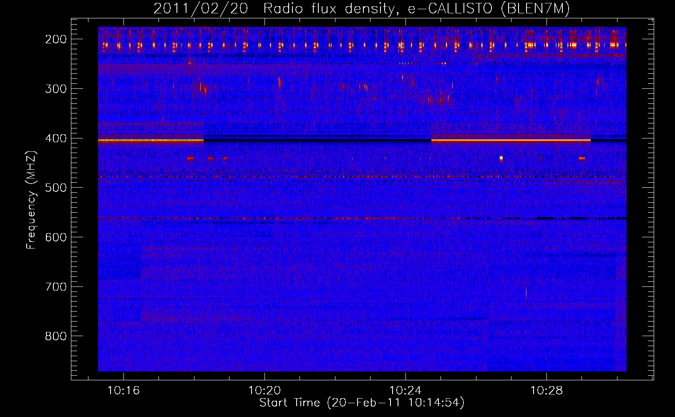Screen dimensions: 675x417
Task: Click the 10:24 time tick label
Action: [406, 391]
